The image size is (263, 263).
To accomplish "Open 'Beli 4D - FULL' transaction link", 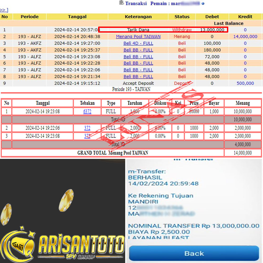I will (138, 43).
